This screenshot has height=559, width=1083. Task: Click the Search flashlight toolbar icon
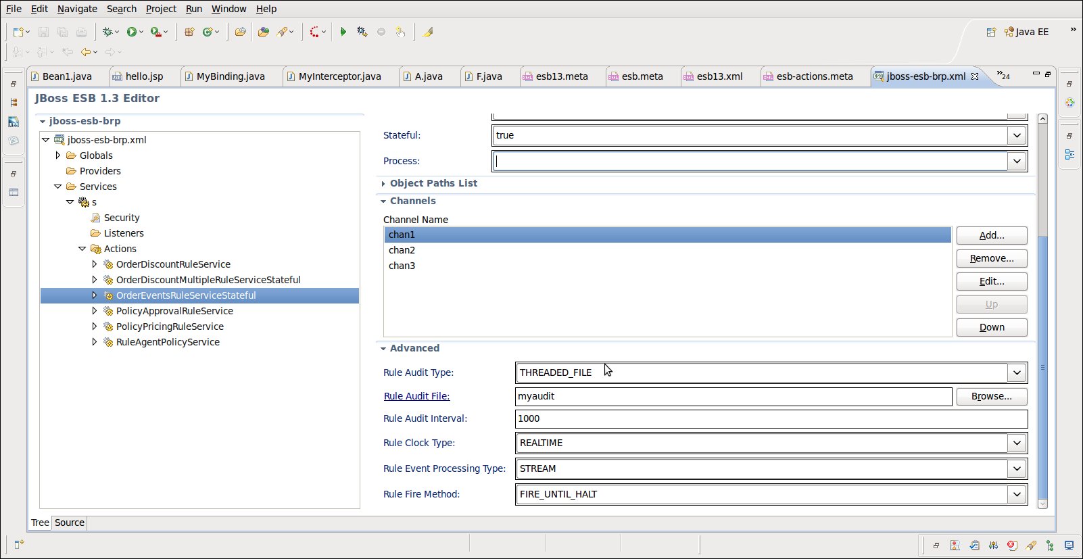[x=283, y=32]
